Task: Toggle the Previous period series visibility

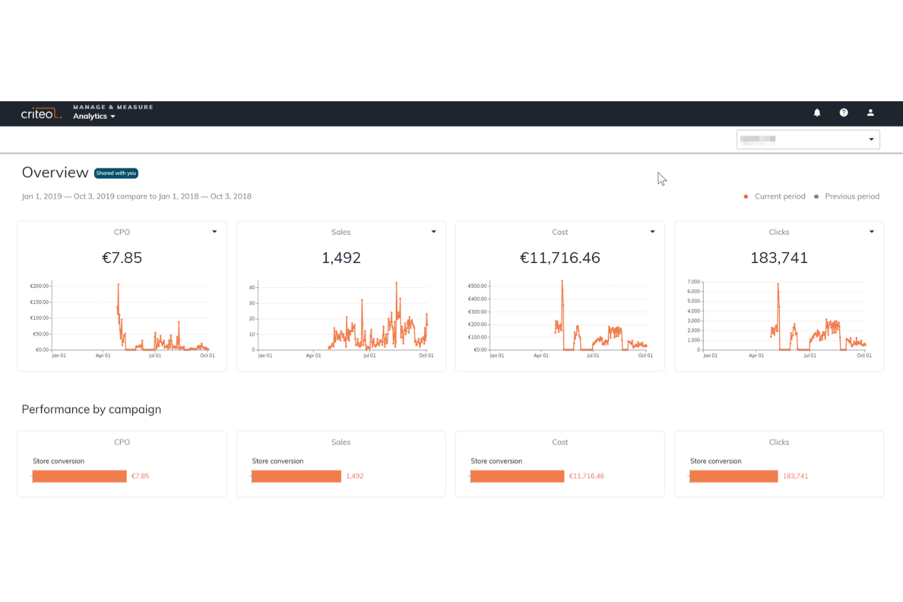Action: pyautogui.click(x=848, y=196)
